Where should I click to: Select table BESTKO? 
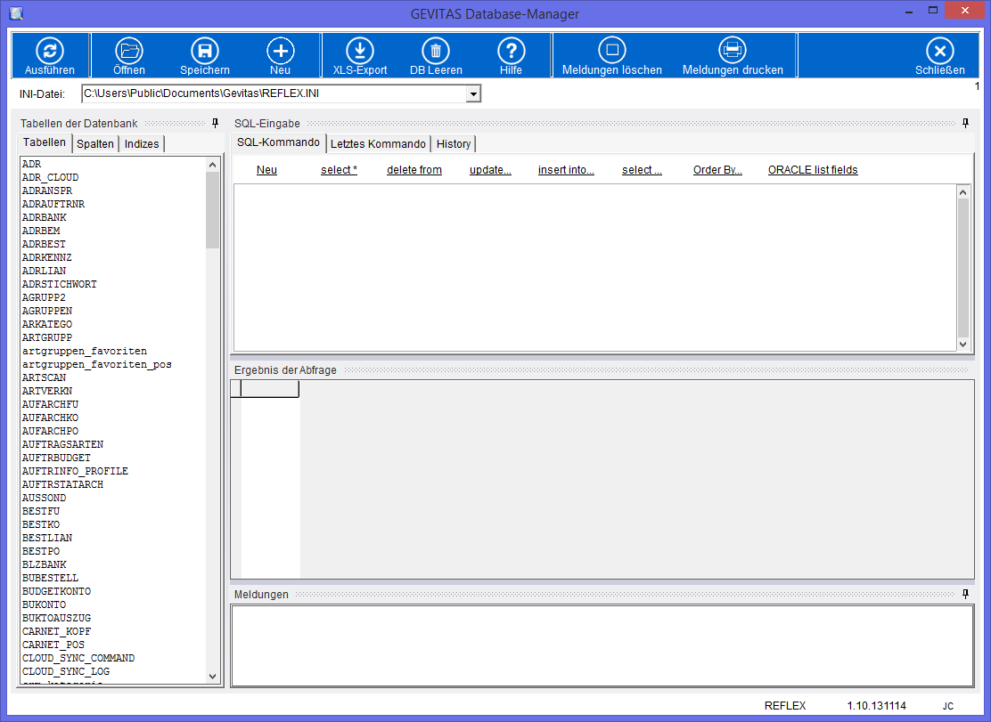pos(41,524)
